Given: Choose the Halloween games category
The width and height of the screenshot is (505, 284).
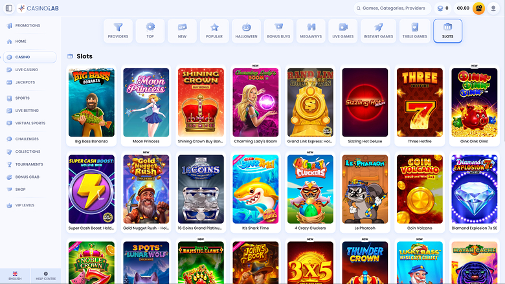Looking at the screenshot, I should pyautogui.click(x=246, y=30).
